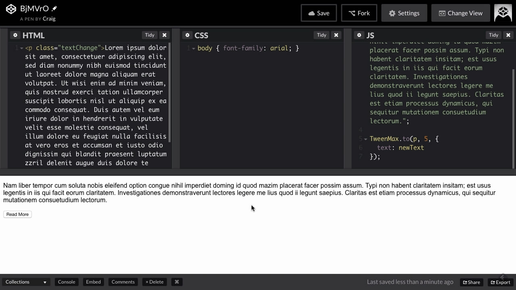Close the CSS editor panel
Viewport: 516px width, 290px height.
point(336,35)
